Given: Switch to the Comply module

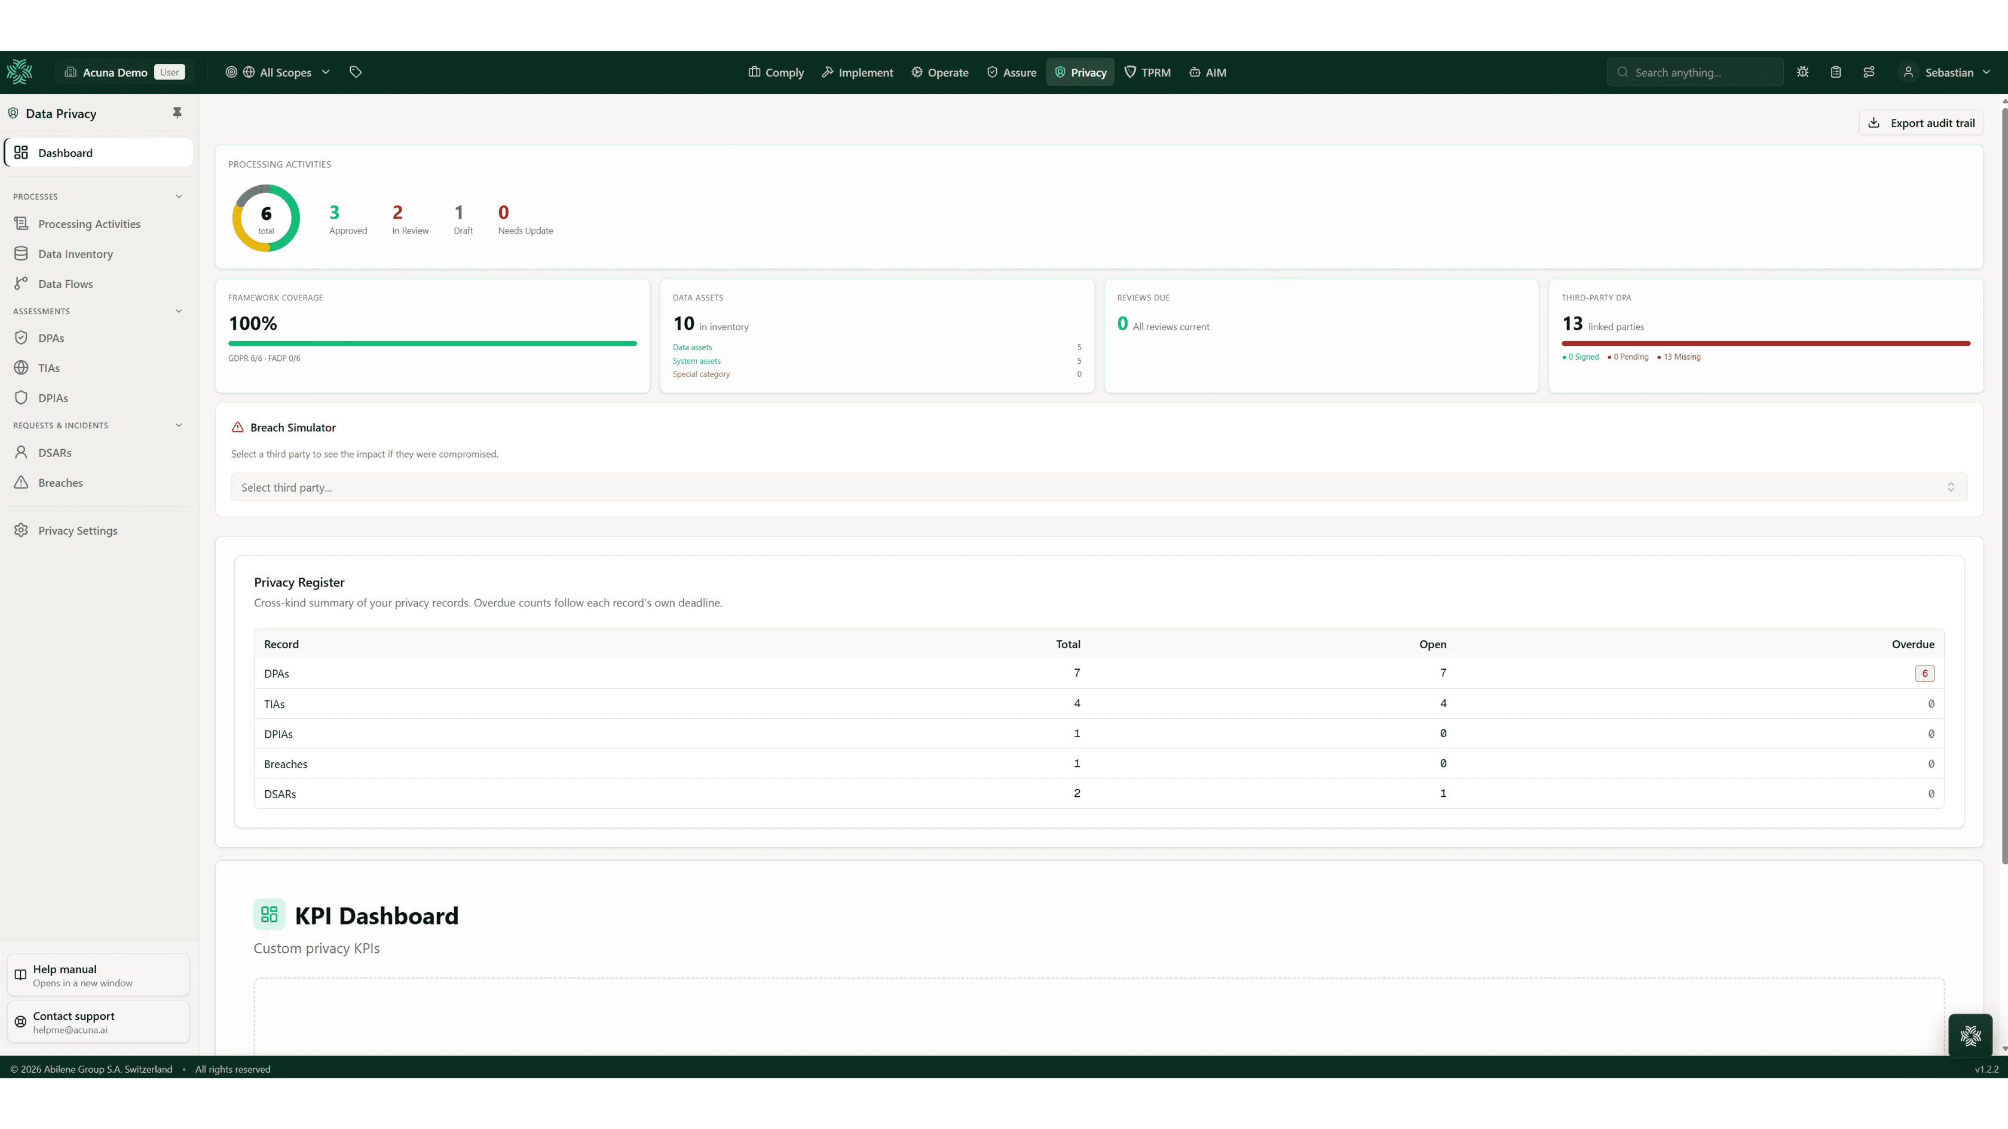Looking at the screenshot, I should click(776, 72).
